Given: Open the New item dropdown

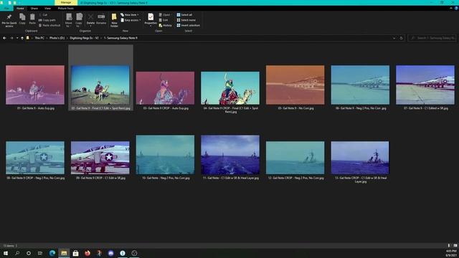Looking at the screenshot, I should (130, 14).
